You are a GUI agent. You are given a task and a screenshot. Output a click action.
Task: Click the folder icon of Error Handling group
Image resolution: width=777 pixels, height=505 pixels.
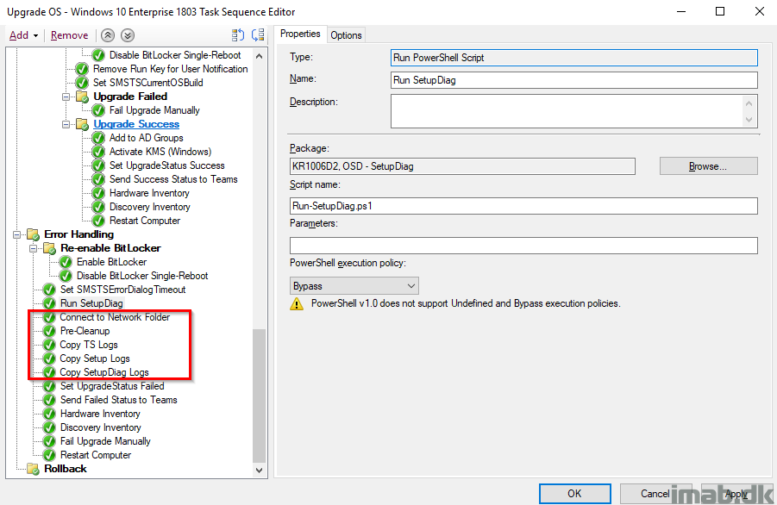(x=33, y=234)
